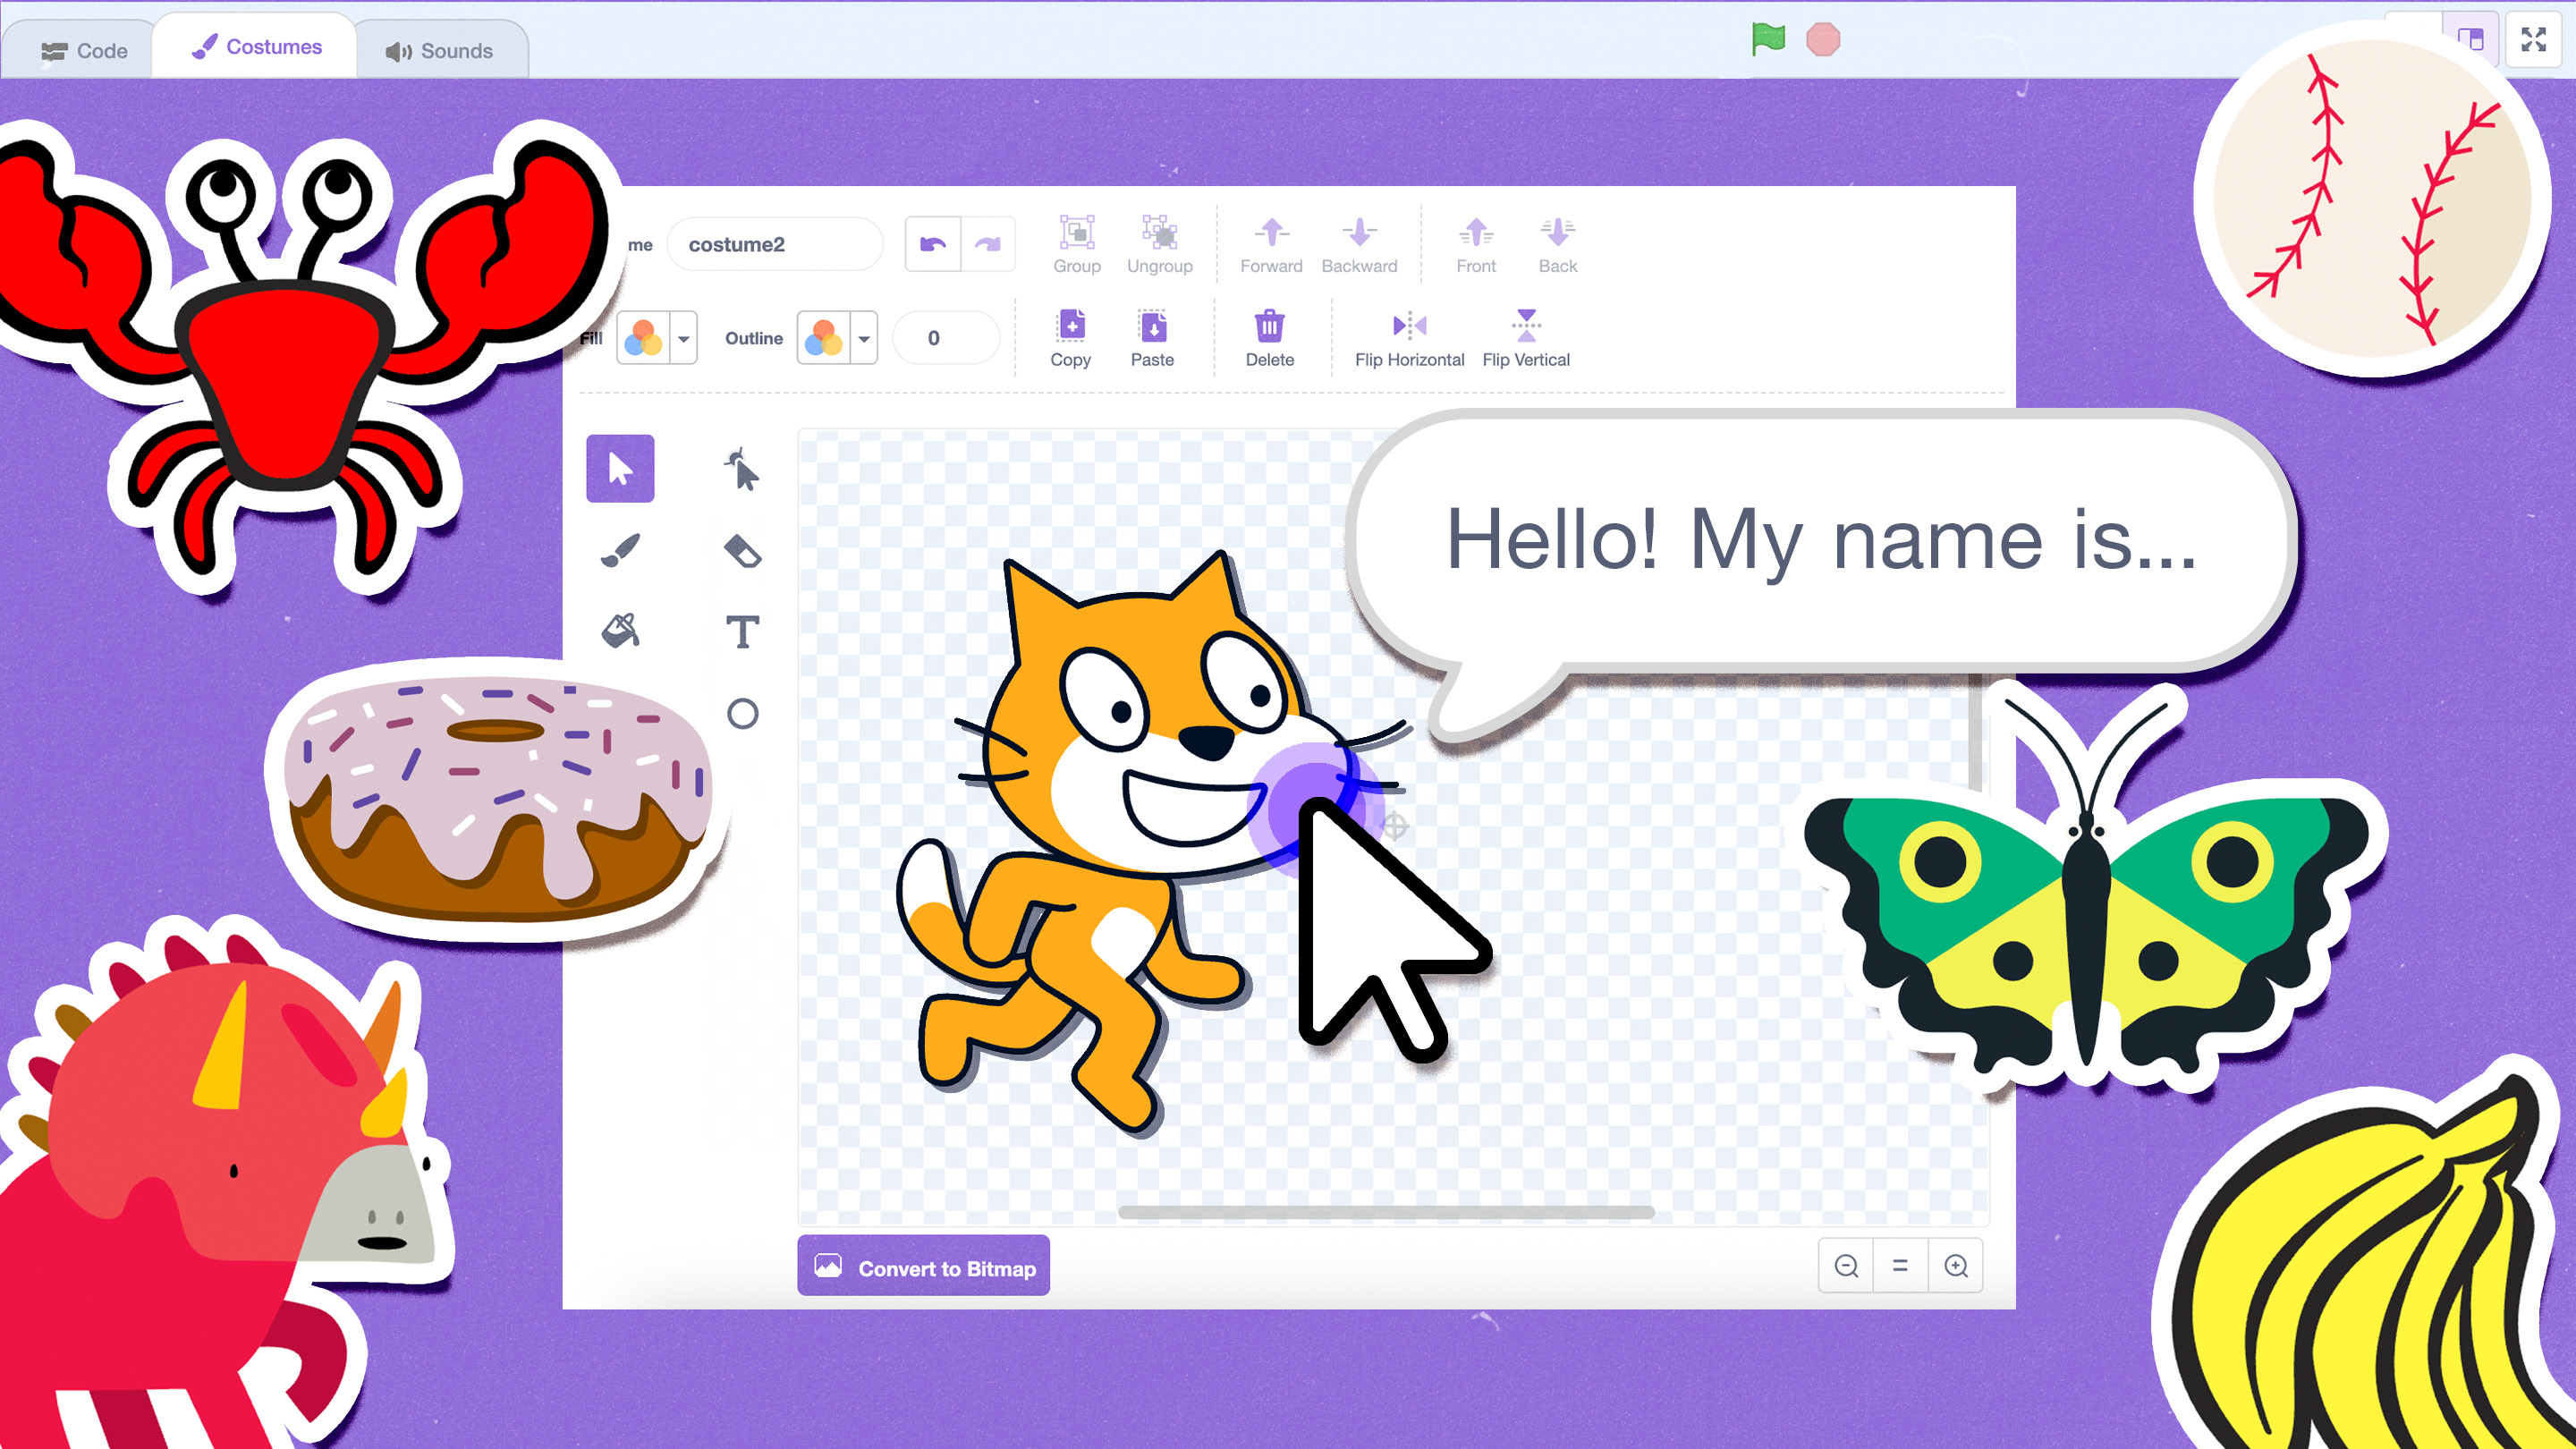Move selection Forward one layer
The height and width of the screenshot is (1449, 2576).
tap(1271, 244)
